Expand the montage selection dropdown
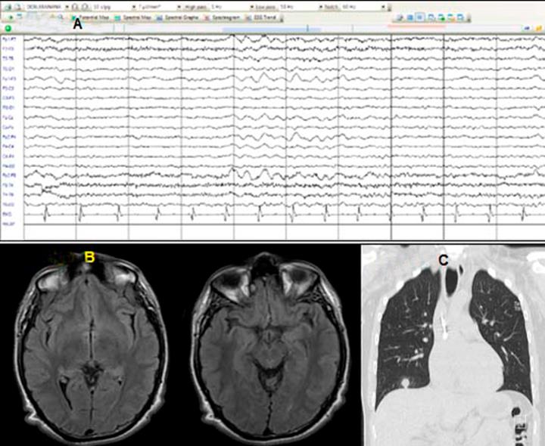545x446 pixels. tap(66, 5)
